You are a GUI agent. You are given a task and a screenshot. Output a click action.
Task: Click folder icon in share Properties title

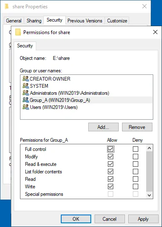[x=7, y=7]
